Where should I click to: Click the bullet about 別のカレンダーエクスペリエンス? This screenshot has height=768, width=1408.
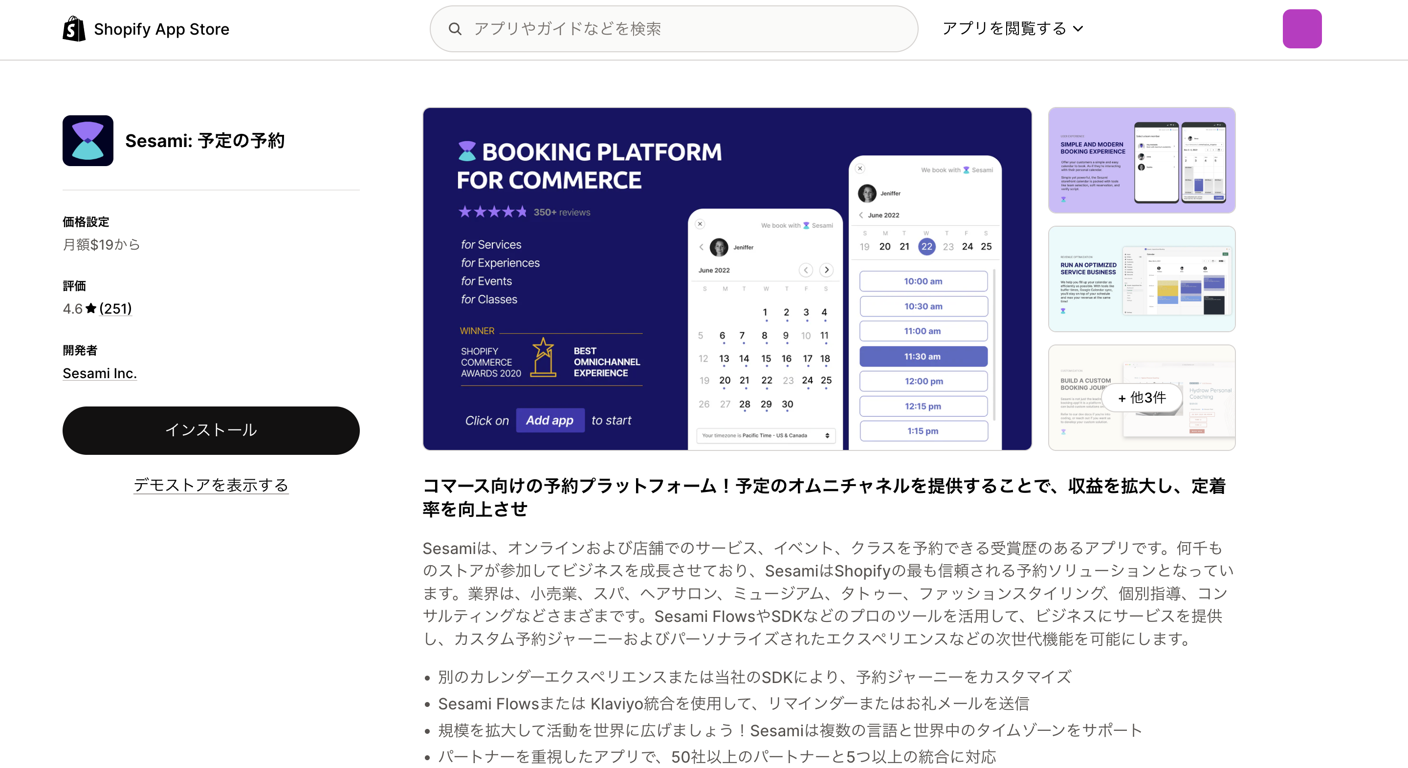point(754,677)
